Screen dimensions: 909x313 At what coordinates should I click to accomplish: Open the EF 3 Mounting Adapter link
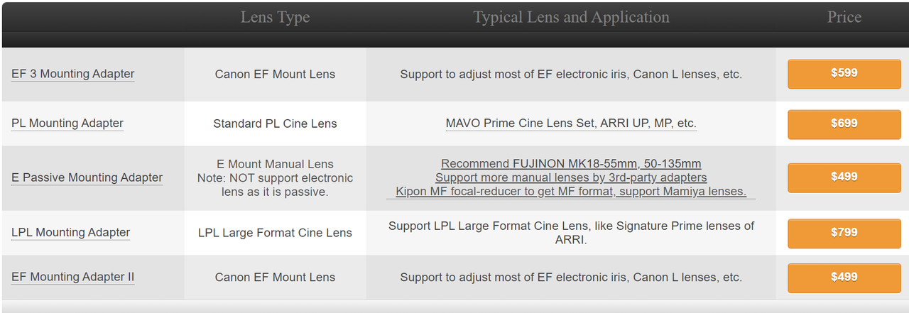pos(72,74)
